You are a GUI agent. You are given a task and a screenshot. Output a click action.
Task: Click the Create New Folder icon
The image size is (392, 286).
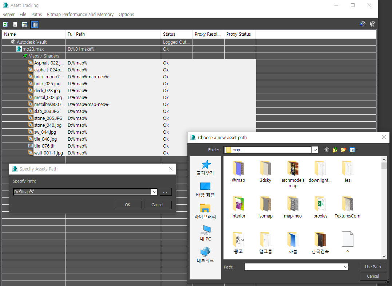click(x=344, y=150)
